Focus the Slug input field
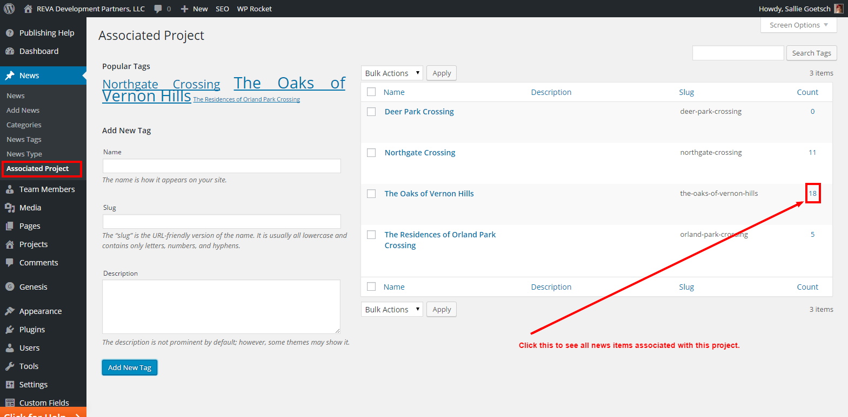Viewport: 848px width, 417px height. point(222,221)
